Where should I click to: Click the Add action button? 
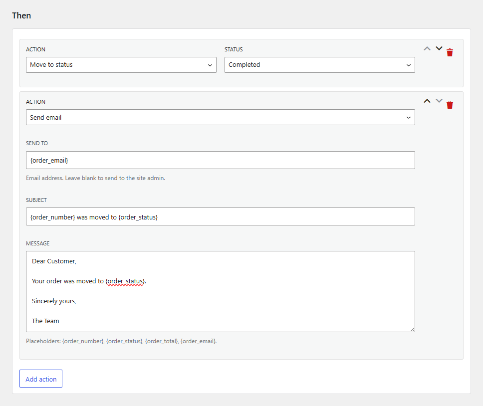[41, 379]
